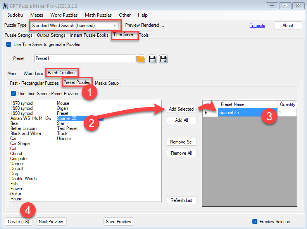This screenshot has height=229, width=307.
Task: Switch to the Masks Setup tab
Action: tap(107, 83)
